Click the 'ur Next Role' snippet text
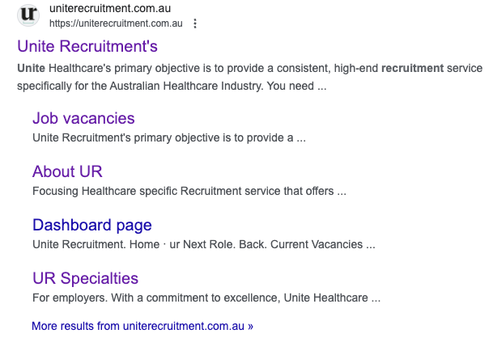This screenshot has height=359, width=493. point(202,244)
